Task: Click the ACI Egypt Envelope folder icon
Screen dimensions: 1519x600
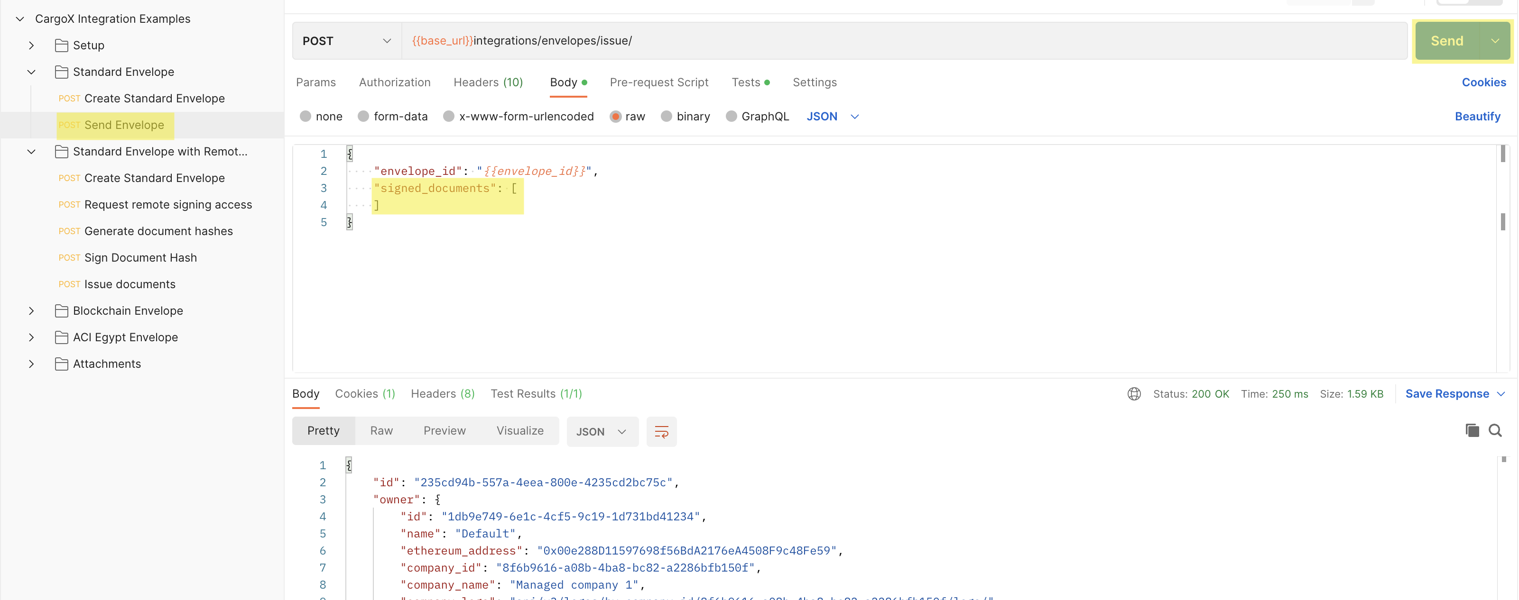Action: tap(61, 337)
